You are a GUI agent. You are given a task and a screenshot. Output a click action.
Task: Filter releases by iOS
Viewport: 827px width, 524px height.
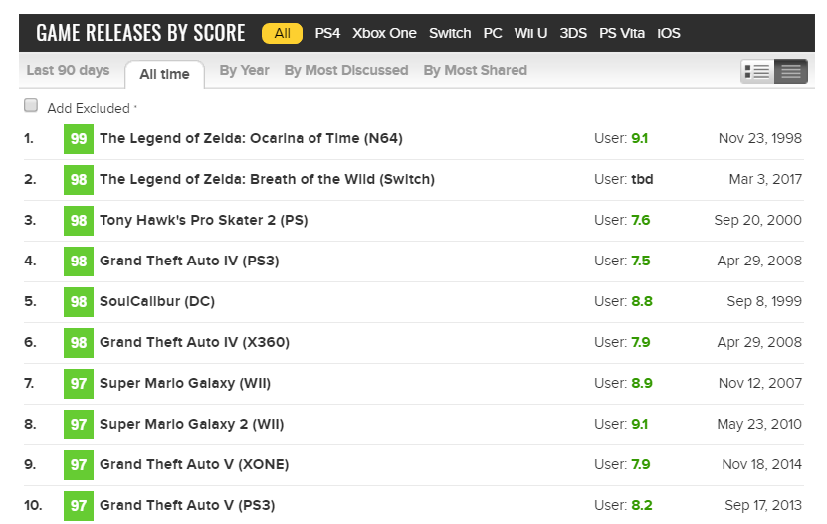(668, 33)
